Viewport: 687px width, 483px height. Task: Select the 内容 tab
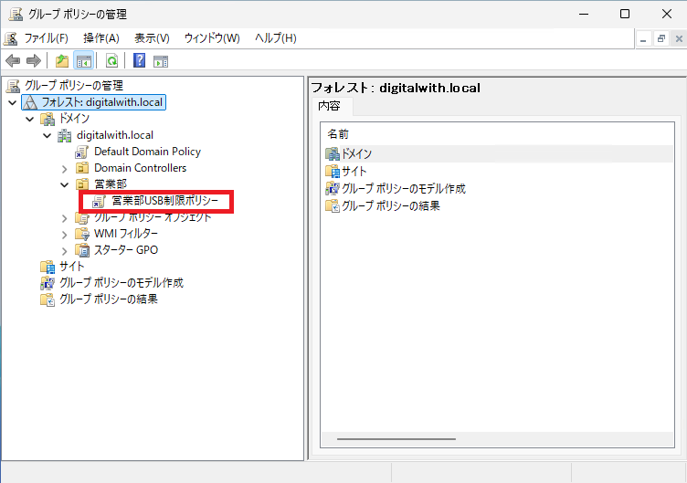click(x=330, y=106)
